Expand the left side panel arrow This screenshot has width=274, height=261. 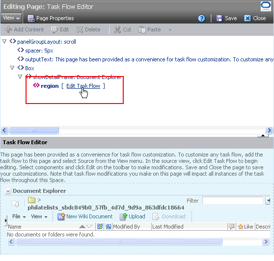(5, 220)
